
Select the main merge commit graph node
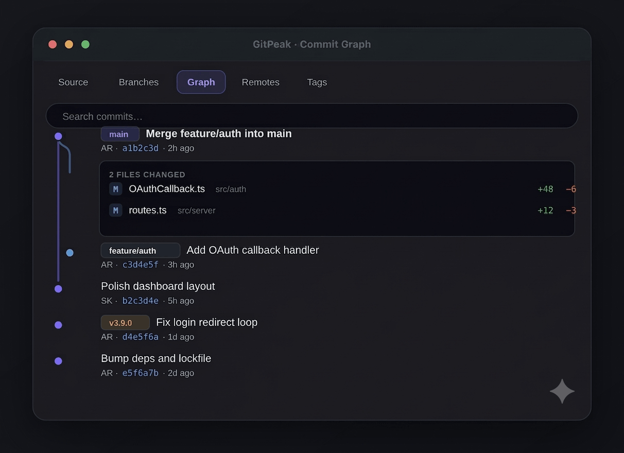(58, 136)
